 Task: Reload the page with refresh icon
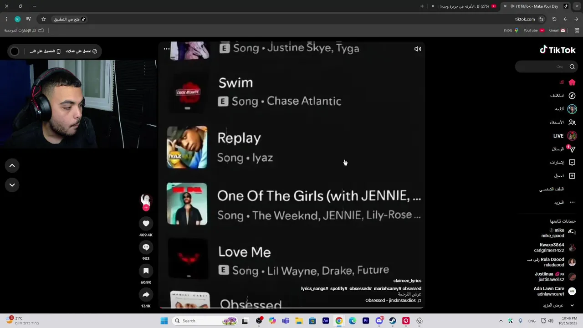click(x=554, y=19)
